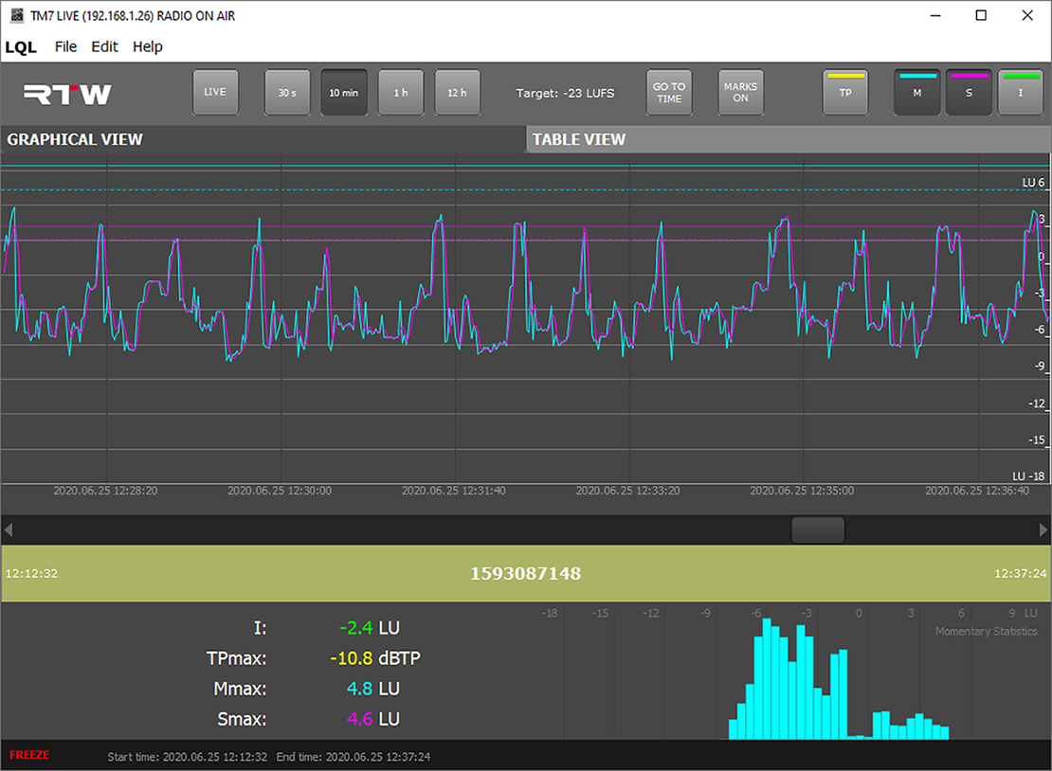This screenshot has width=1052, height=771.
Task: Set the time range to 1 h
Action: 401,93
